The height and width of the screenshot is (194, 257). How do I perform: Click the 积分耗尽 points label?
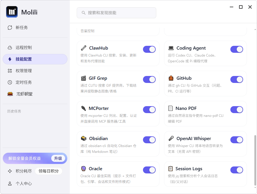pyautogui.click(x=24, y=171)
